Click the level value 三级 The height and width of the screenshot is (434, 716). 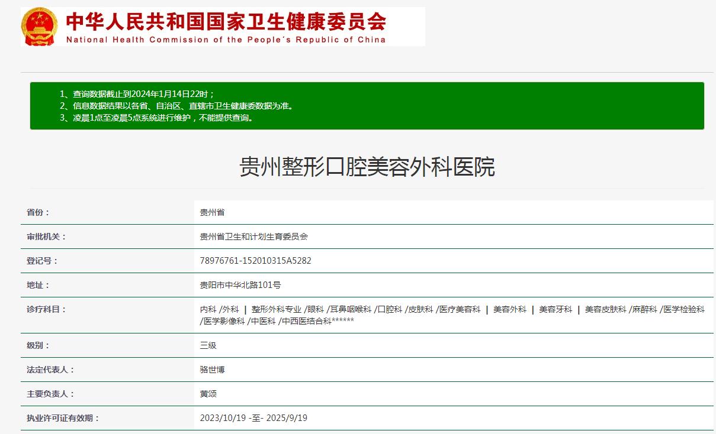[208, 345]
